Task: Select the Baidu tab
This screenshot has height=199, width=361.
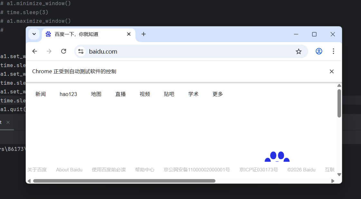Action: pyautogui.click(x=89, y=34)
